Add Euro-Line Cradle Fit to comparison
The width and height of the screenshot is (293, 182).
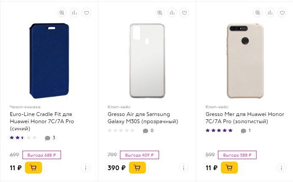[x=74, y=13]
